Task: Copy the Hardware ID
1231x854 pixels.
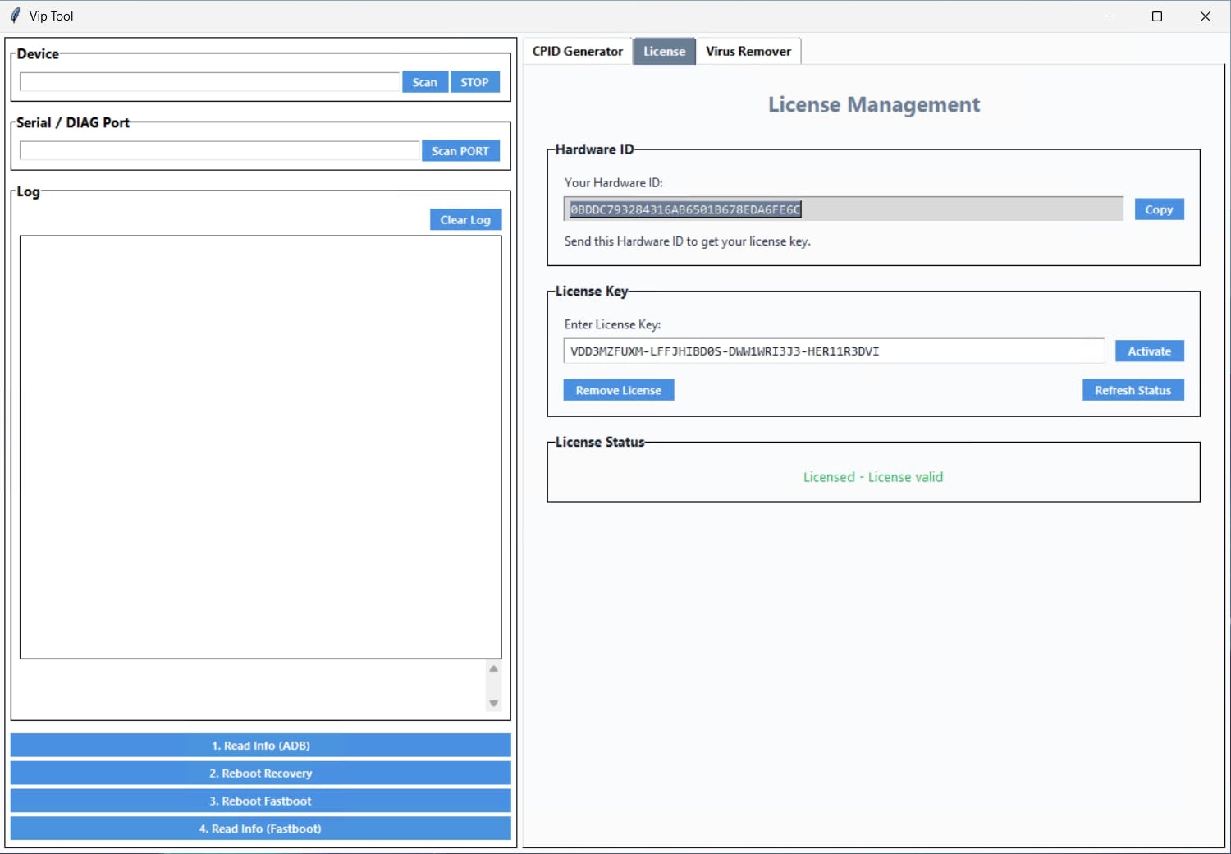Action: point(1159,209)
